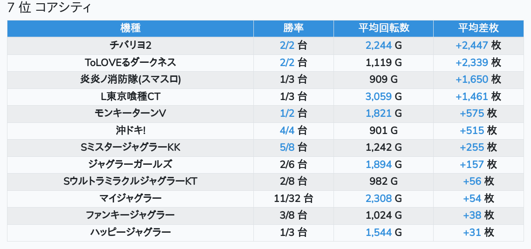Click the 勝率 column header
531x249 pixels.
coord(293,28)
